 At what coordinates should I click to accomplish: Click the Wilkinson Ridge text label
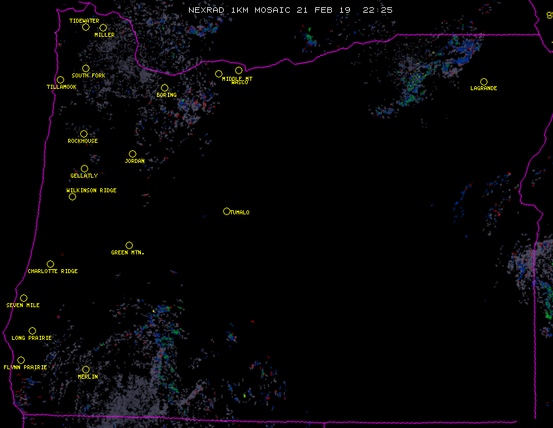(x=91, y=191)
